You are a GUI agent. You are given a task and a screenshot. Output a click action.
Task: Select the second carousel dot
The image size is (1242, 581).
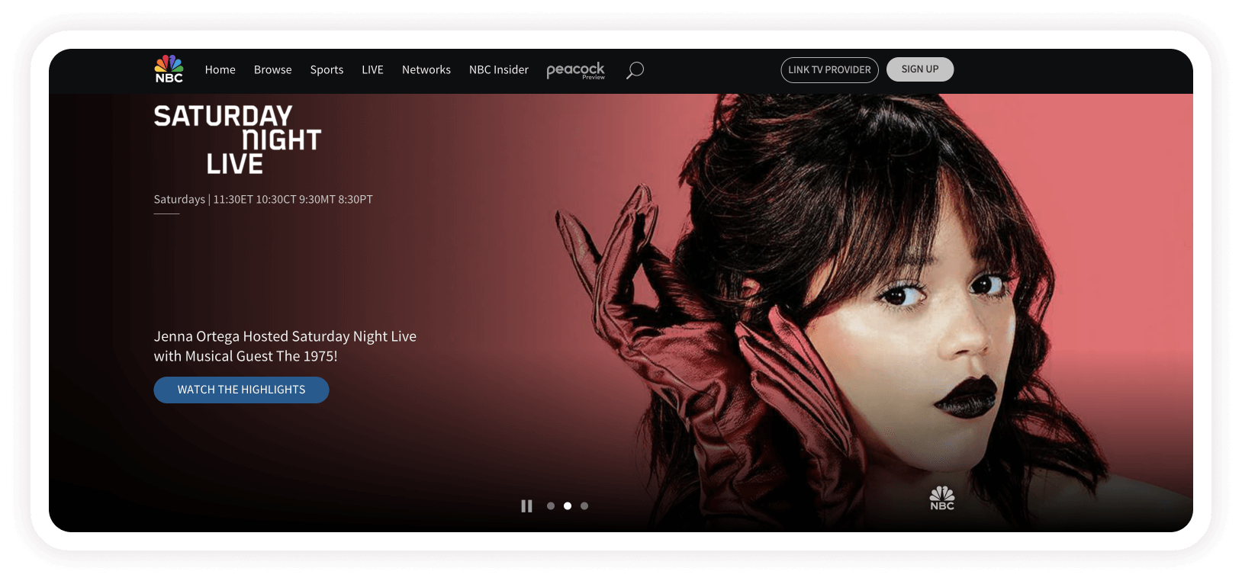568,506
